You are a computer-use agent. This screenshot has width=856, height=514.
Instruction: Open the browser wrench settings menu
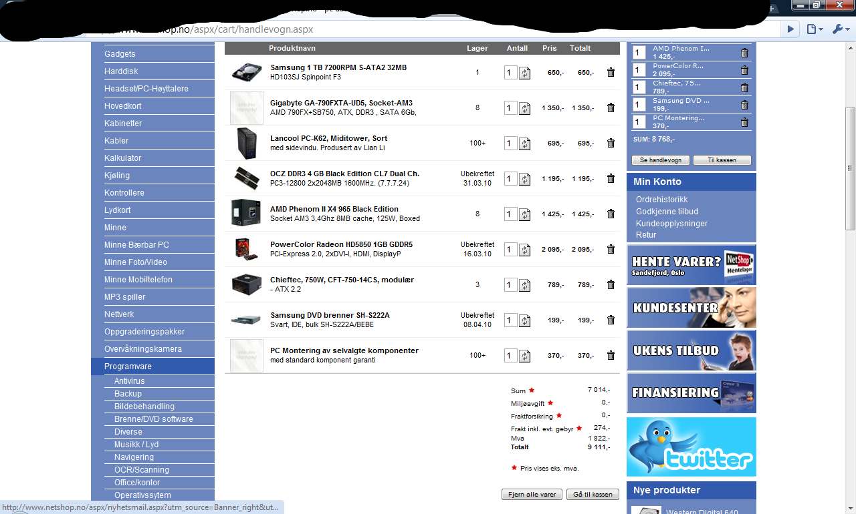840,29
